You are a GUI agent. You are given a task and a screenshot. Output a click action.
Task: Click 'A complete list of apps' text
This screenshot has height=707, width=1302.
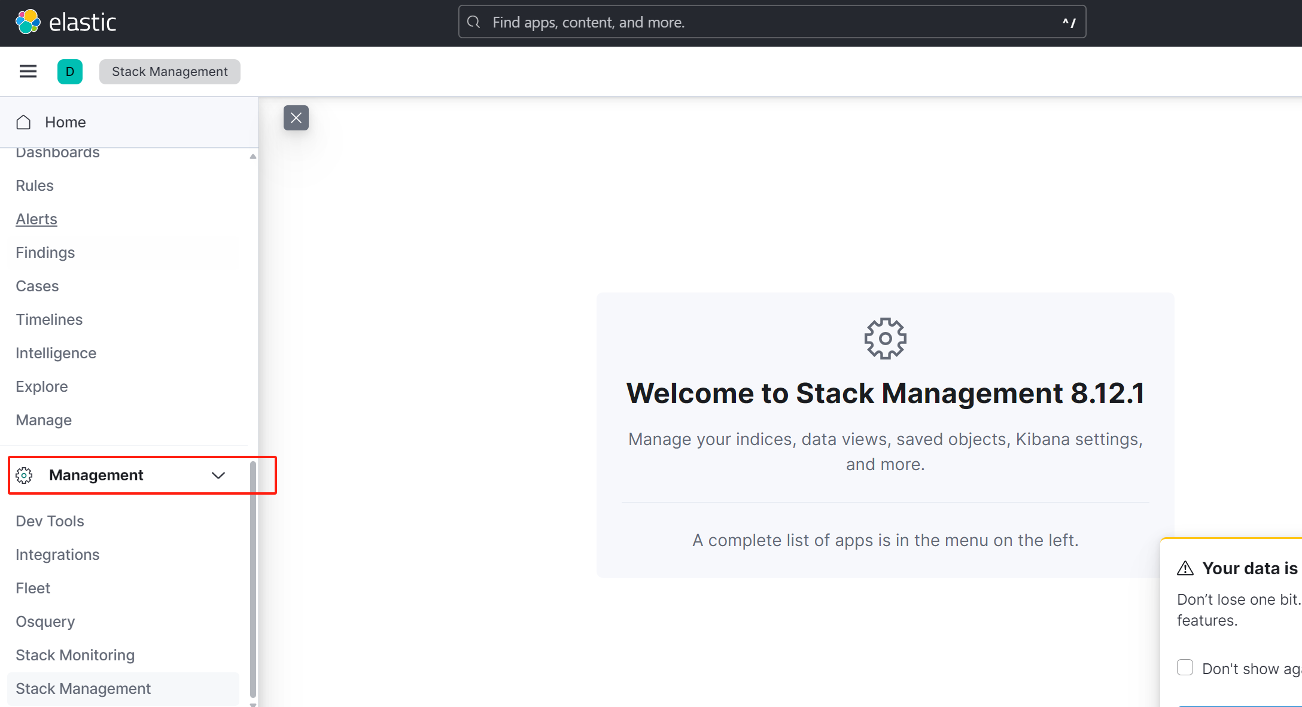[x=886, y=540]
